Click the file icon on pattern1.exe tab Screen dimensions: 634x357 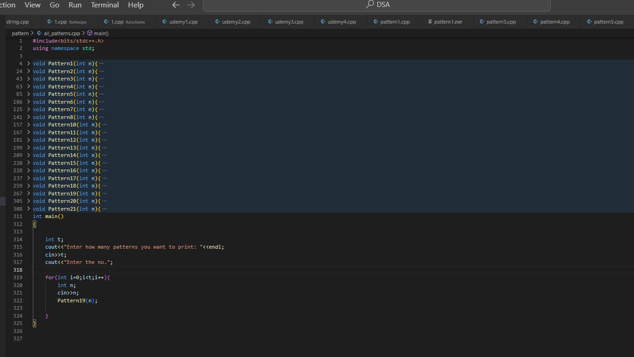coord(430,22)
